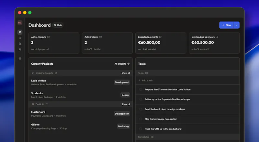
Task: Click info icon next to Expected payments
Action: click(x=160, y=37)
